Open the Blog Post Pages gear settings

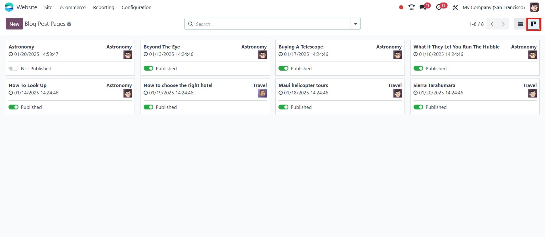click(69, 24)
